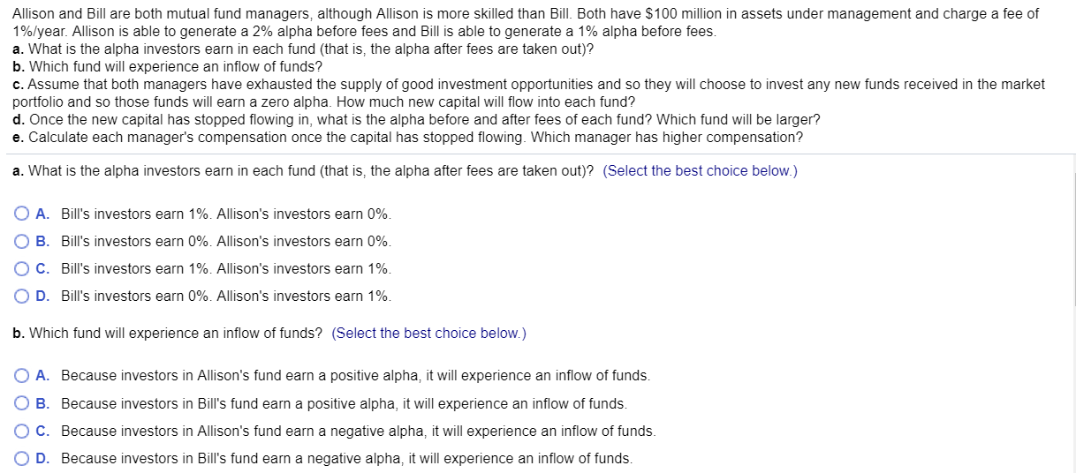The image size is (1076, 473).
Task: Select radio option A for question a
Action: [21, 214]
